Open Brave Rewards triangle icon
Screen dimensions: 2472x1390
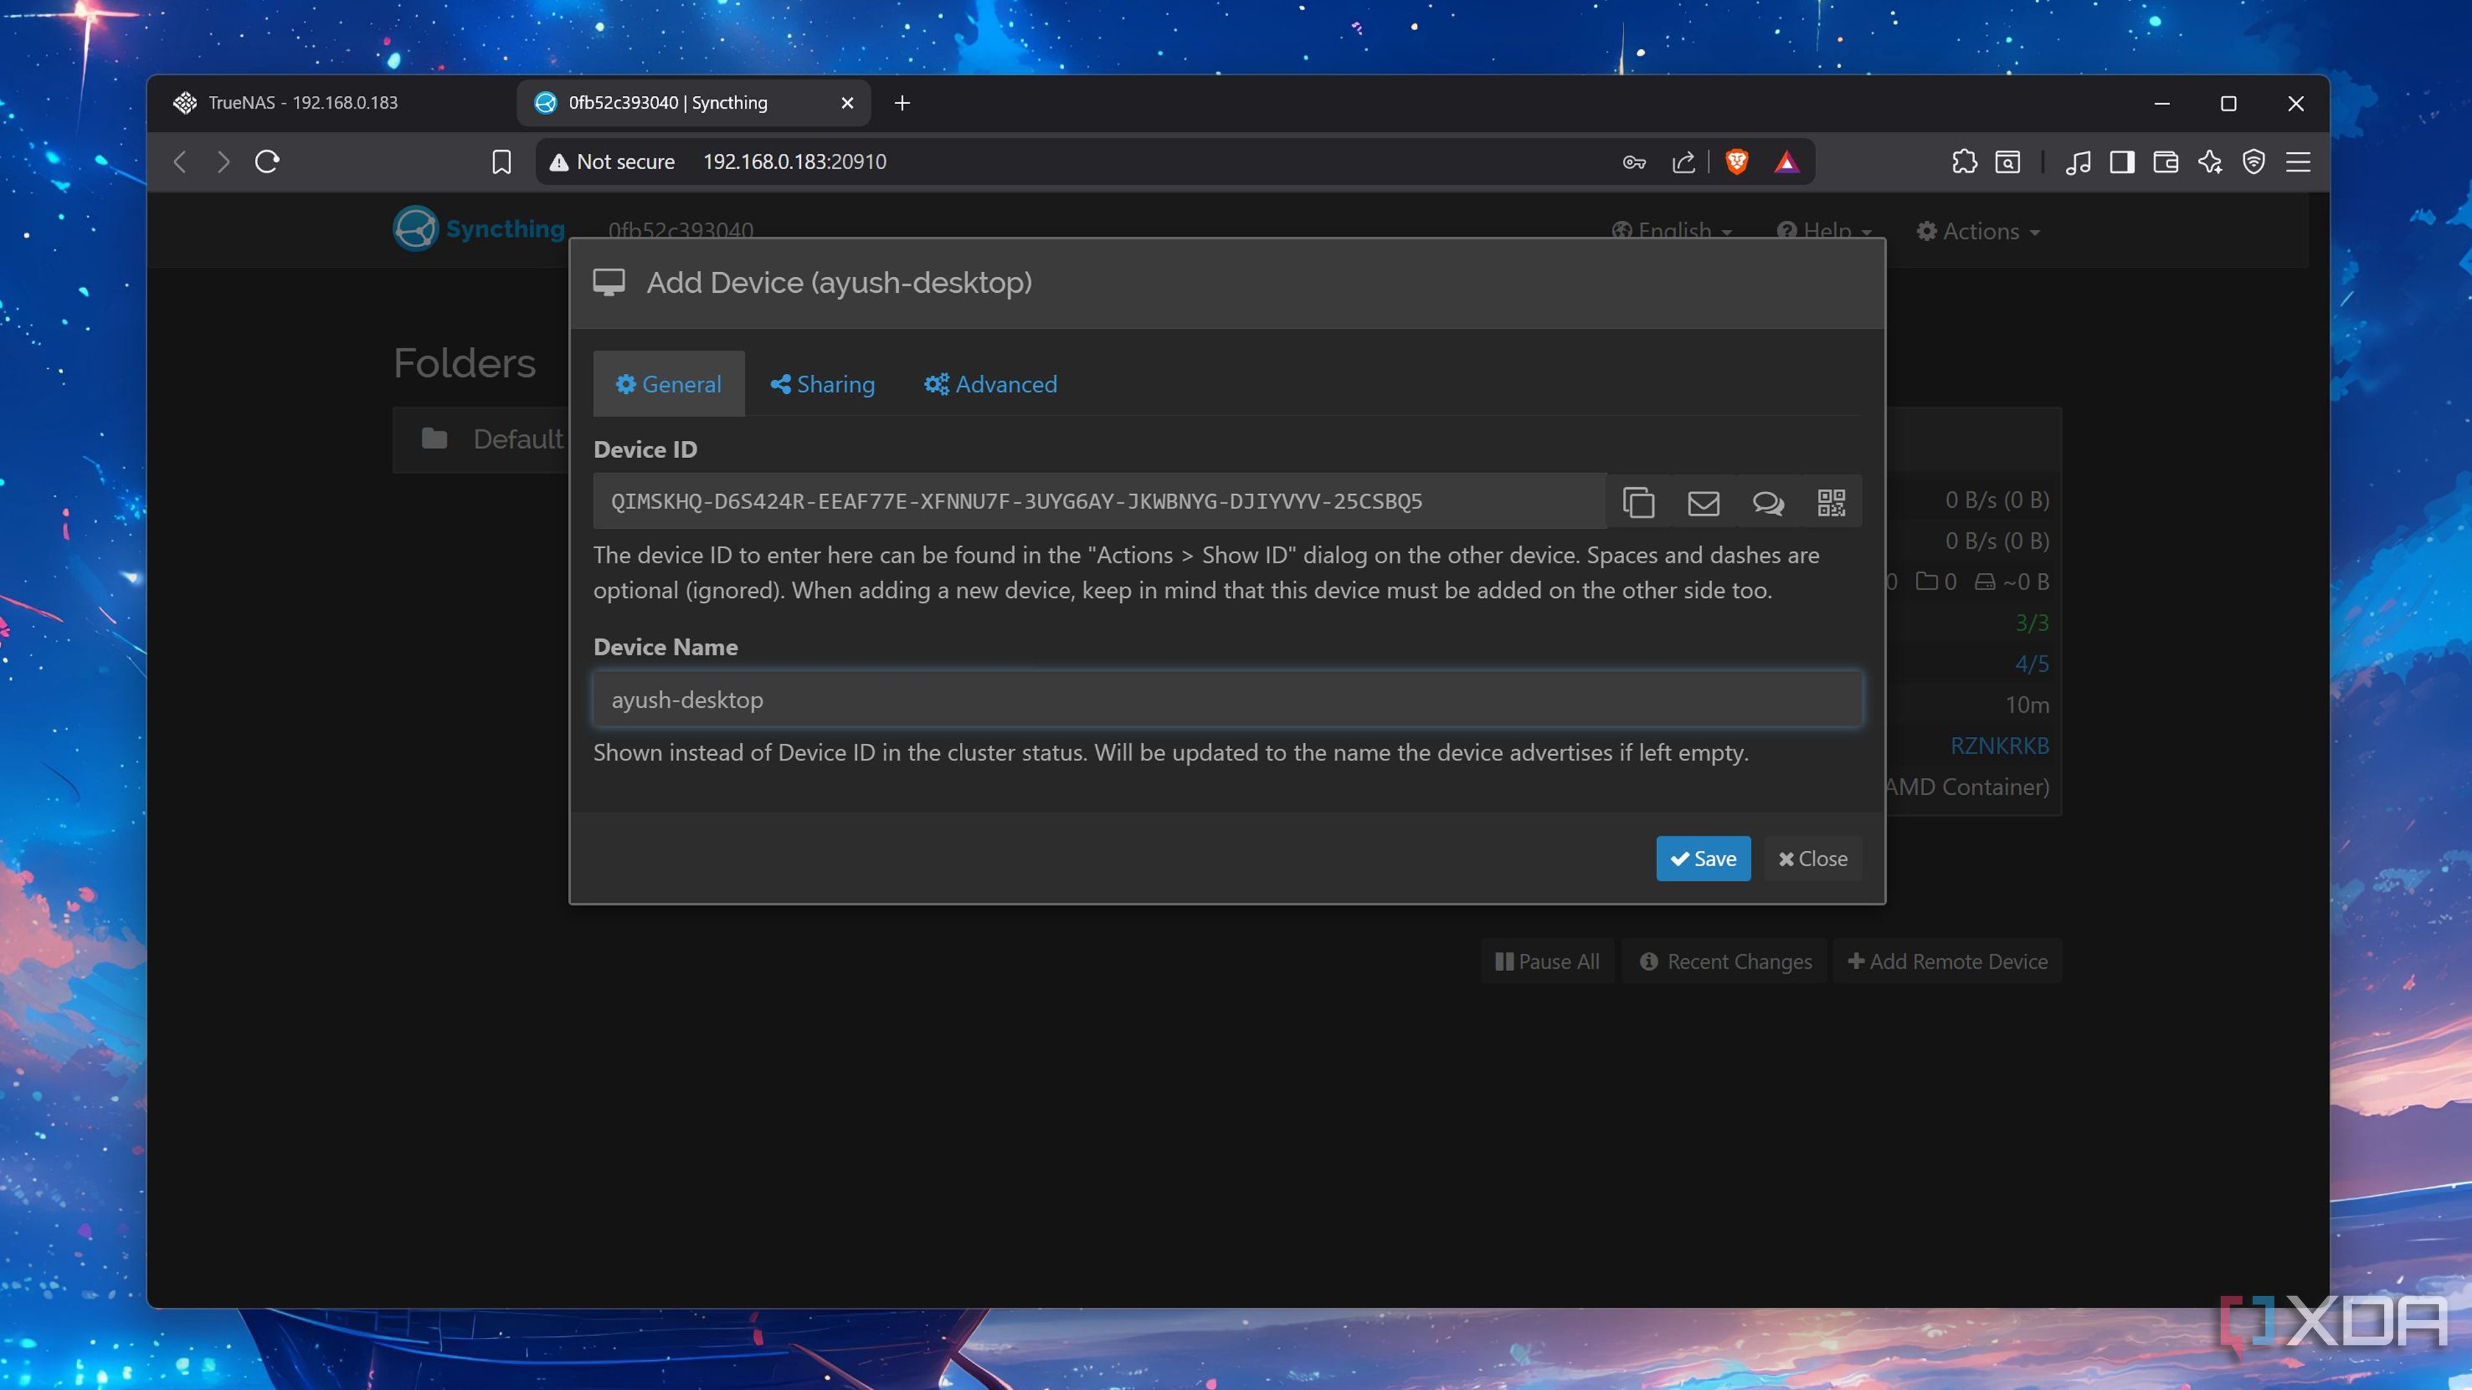[1786, 162]
